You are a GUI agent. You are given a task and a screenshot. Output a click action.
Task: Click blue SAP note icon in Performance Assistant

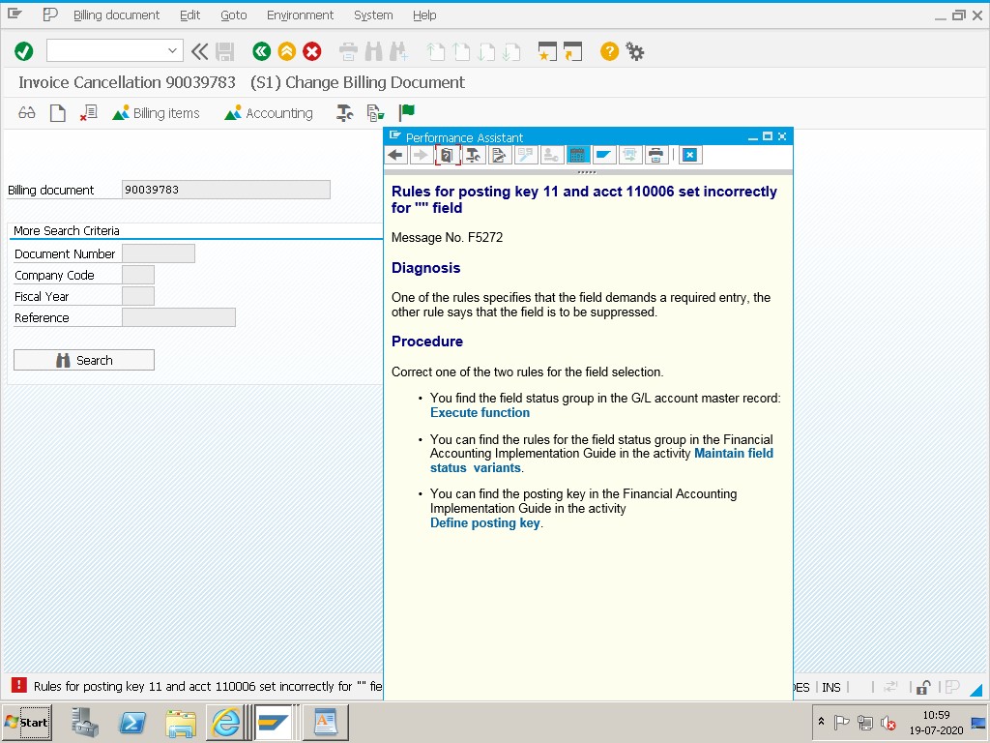tap(603, 155)
